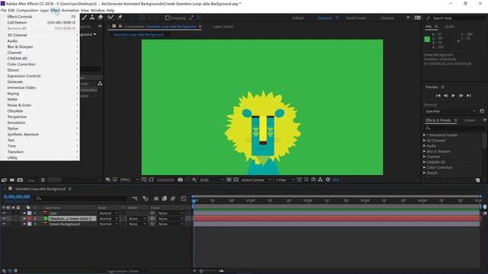
Task: Open the Animation menu
Action: coord(70,10)
